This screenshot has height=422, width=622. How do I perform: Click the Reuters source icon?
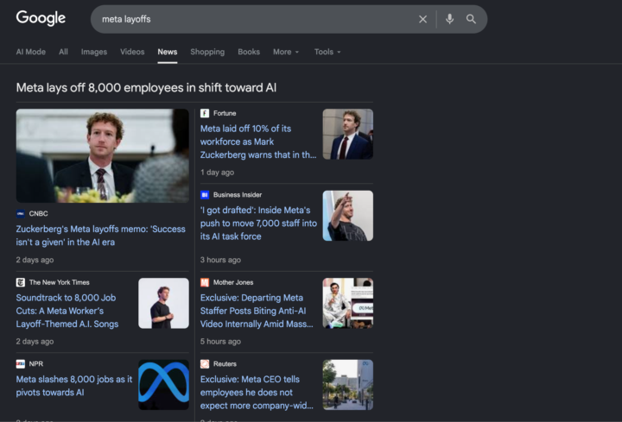(205, 364)
